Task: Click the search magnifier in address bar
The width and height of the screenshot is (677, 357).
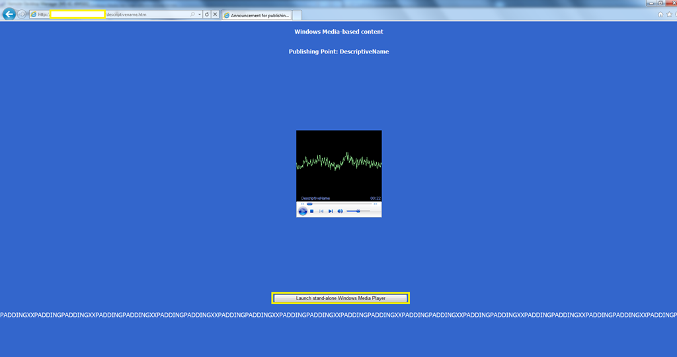Action: point(193,14)
